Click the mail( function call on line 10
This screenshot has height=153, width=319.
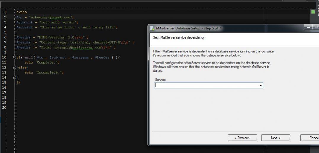tap(30, 57)
